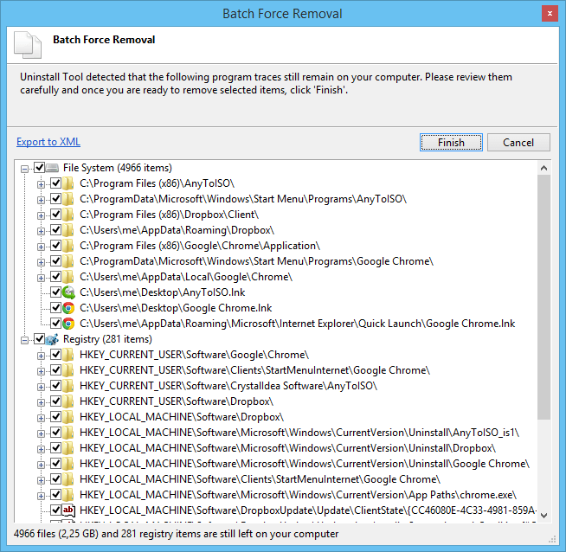Click folder icon of C:\Program Files (x86)\AnyToISO\

pyautogui.click(x=68, y=183)
